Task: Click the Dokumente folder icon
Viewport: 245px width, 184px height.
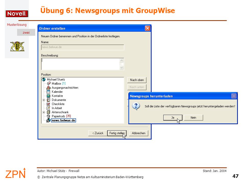Action: (x=48, y=100)
